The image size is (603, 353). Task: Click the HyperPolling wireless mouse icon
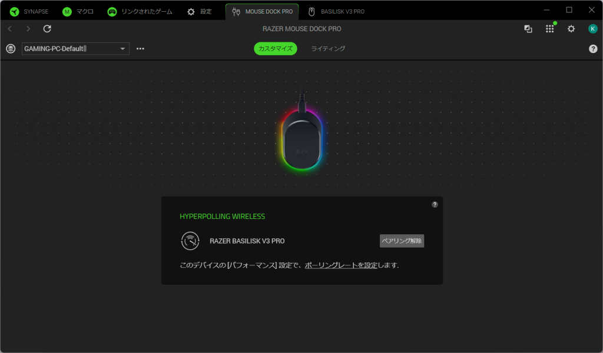click(x=190, y=241)
